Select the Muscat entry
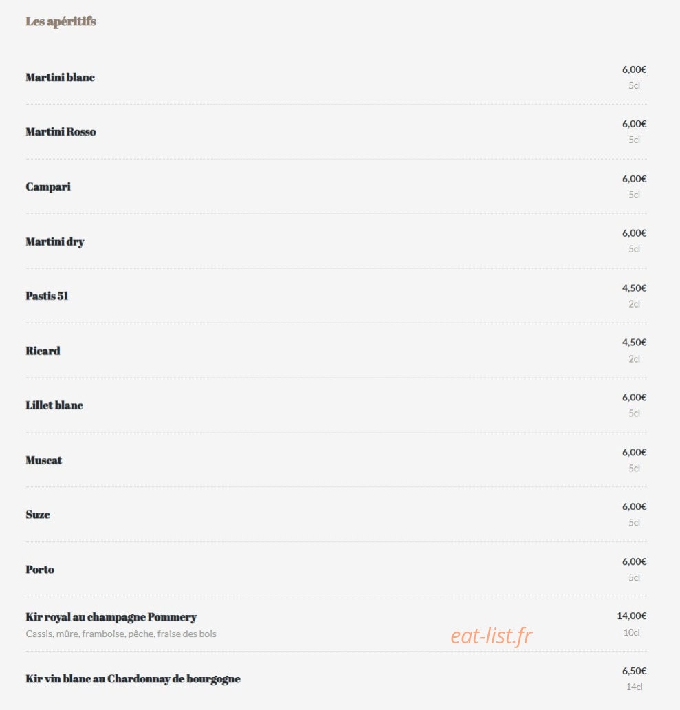This screenshot has width=680, height=710. 43,460
